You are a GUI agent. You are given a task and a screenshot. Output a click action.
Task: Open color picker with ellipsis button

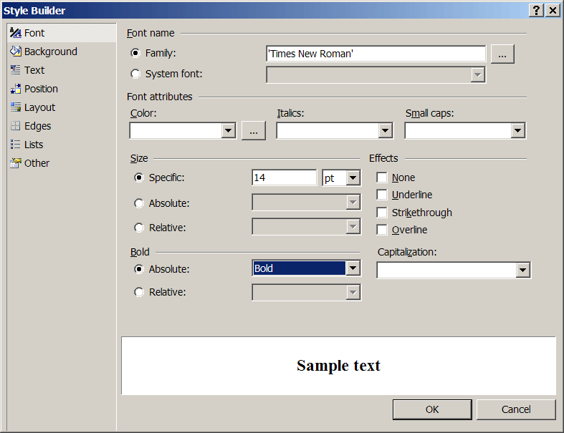click(254, 130)
